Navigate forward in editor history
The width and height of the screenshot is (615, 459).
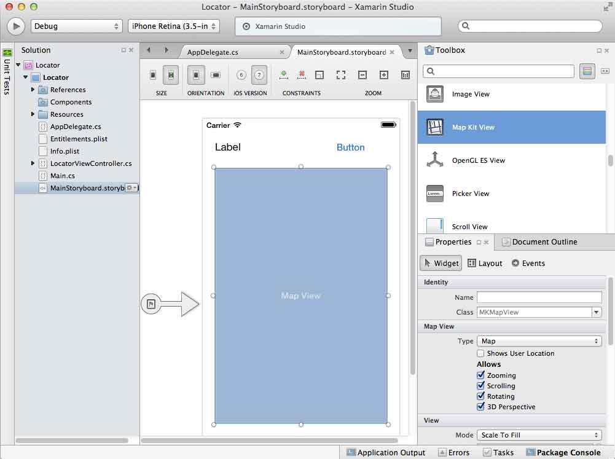pyautogui.click(x=166, y=50)
